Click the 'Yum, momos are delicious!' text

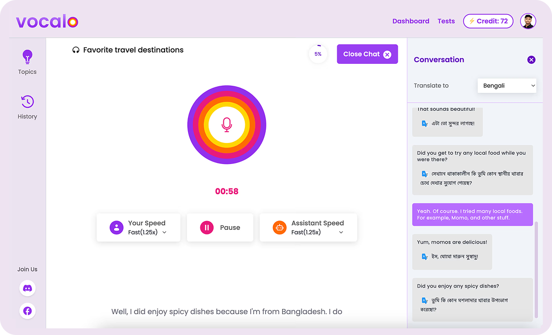(x=452, y=242)
